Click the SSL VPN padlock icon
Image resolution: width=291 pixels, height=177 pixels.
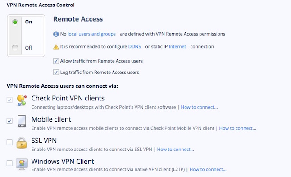(22, 143)
